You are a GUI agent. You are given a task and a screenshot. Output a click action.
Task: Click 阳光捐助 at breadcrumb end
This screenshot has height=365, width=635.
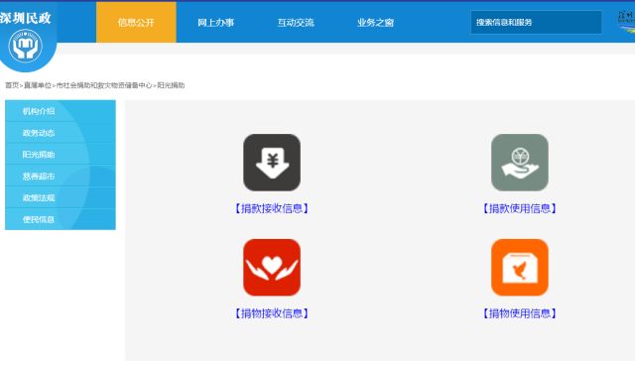[x=171, y=85]
